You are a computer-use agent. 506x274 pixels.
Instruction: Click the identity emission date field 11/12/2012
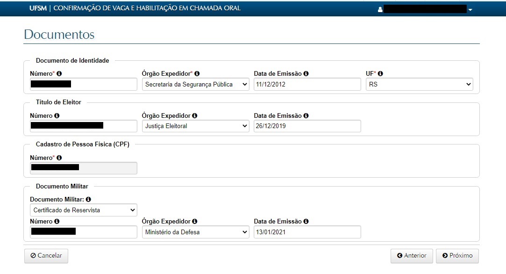pyautogui.click(x=307, y=84)
